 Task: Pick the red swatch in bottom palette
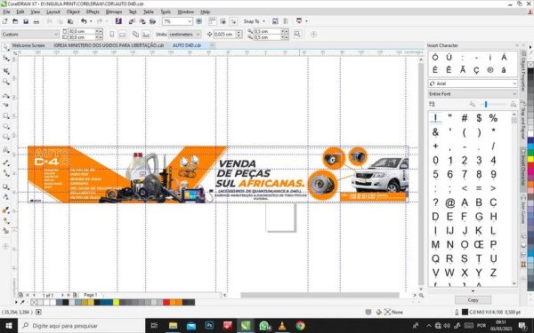pos(166,302)
